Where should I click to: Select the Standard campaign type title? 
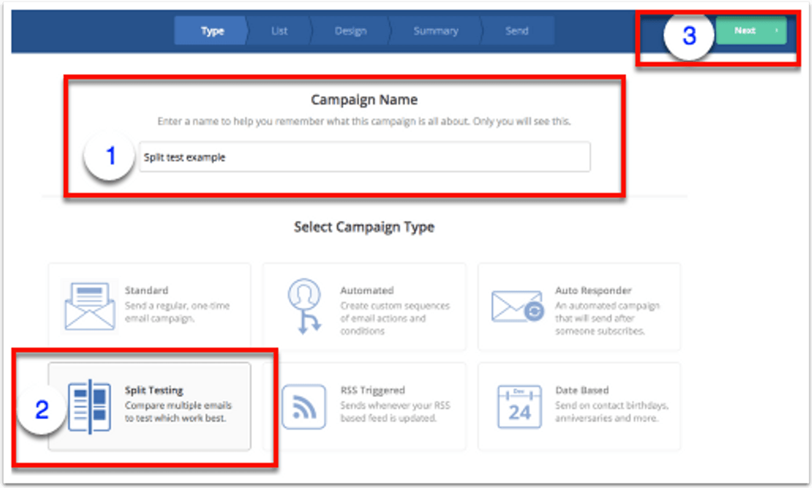pos(147,290)
